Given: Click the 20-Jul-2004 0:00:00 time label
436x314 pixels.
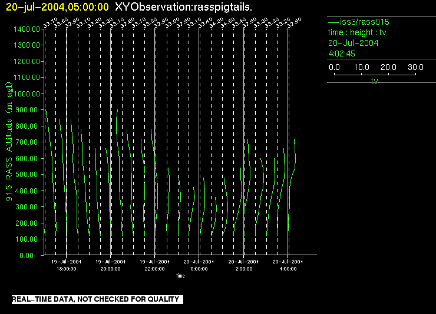Looking at the screenshot, I should tap(199, 265).
